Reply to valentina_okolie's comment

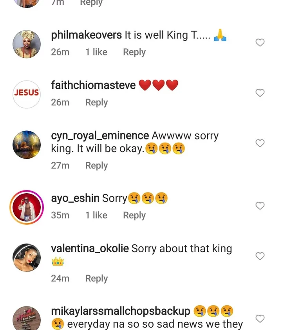(x=96, y=279)
